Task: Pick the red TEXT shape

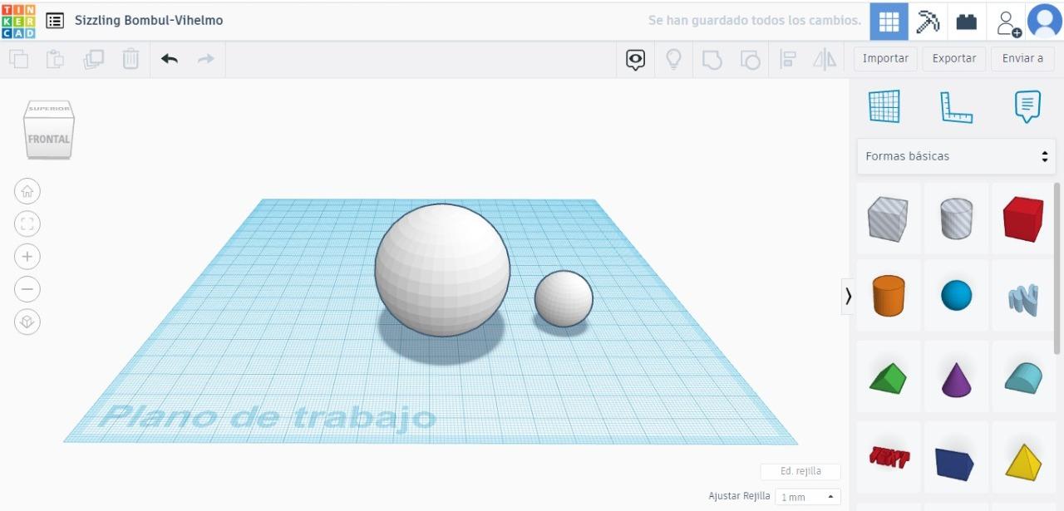Action: [x=888, y=458]
